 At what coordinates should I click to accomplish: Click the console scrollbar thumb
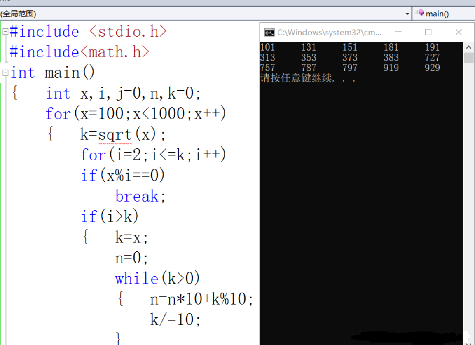pyautogui.click(x=468, y=58)
